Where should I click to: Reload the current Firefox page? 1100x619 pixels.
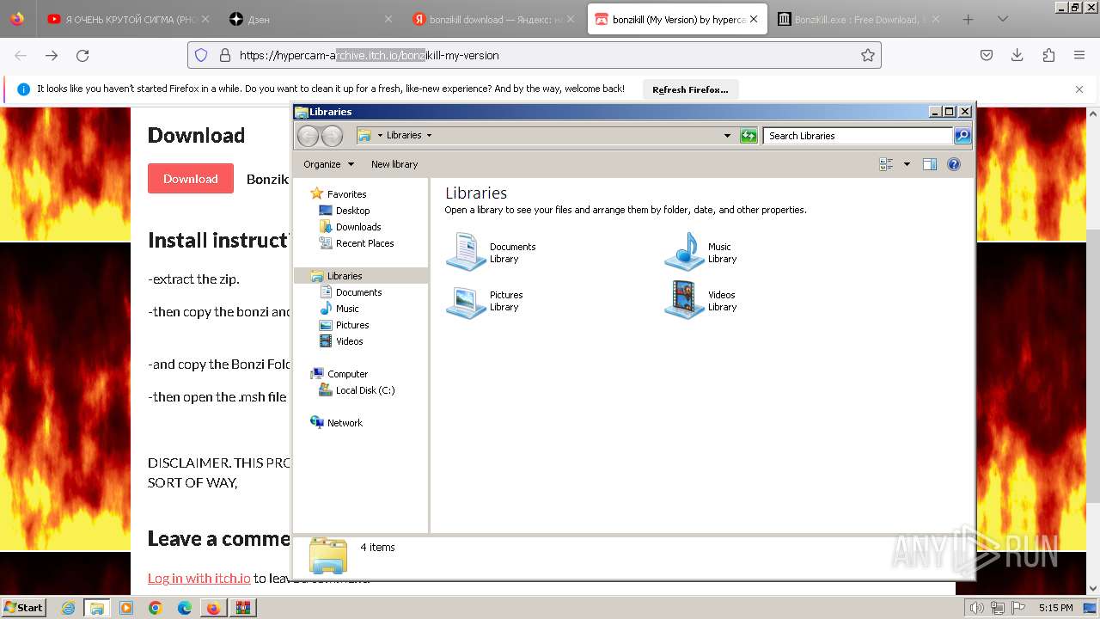[x=82, y=55]
